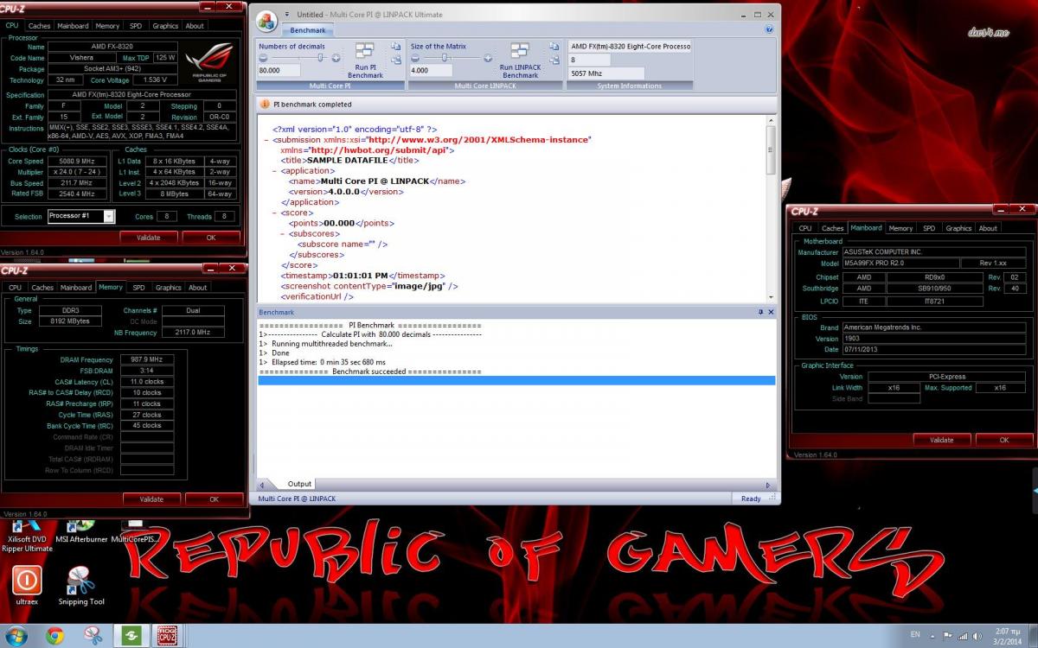
Task: Click OK in CPU-Z mainboard window
Action: (1004, 440)
